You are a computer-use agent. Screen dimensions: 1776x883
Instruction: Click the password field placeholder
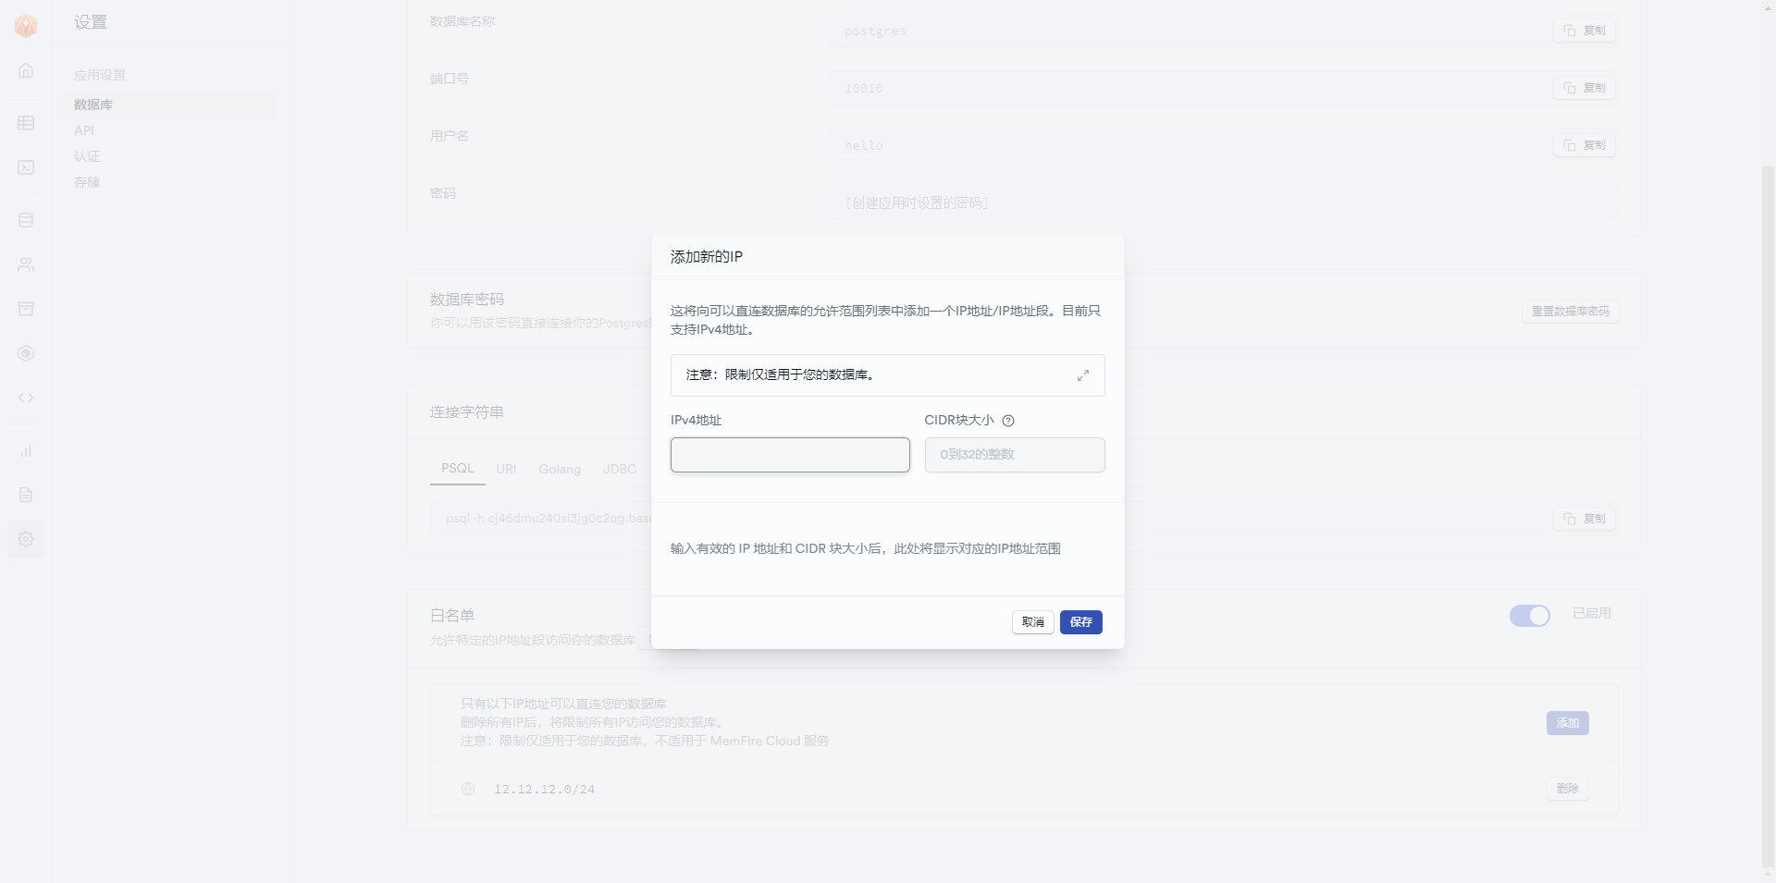coord(1223,202)
